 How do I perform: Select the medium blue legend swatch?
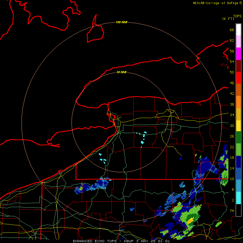pos(238,174)
